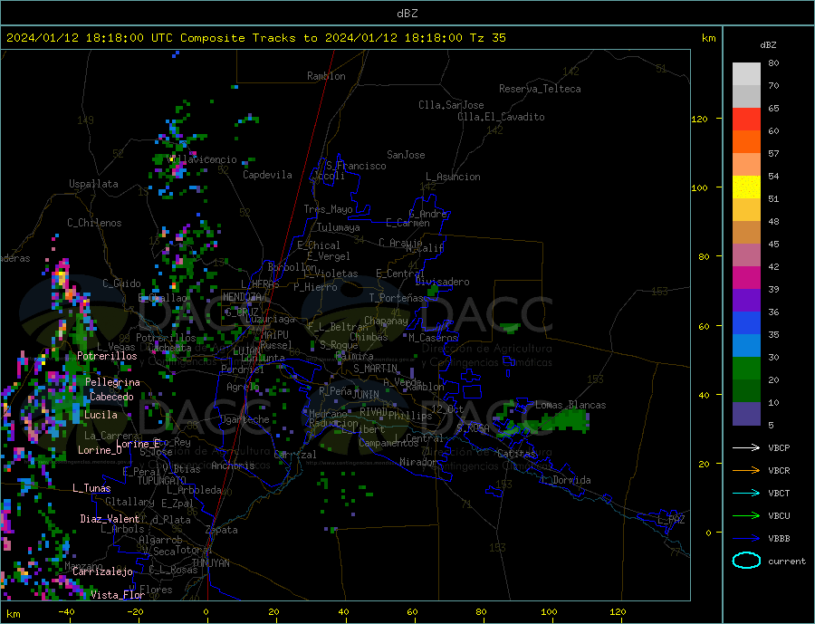Image resolution: width=815 pixels, height=624 pixels.
Task: Click the L_Dormida label on map
Action: pos(567,480)
